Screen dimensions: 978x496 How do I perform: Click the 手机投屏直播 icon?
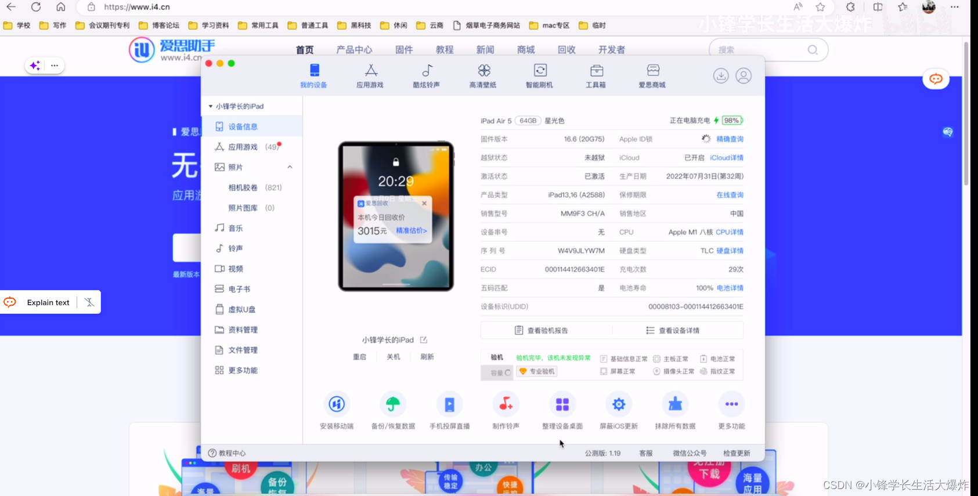pos(449,404)
